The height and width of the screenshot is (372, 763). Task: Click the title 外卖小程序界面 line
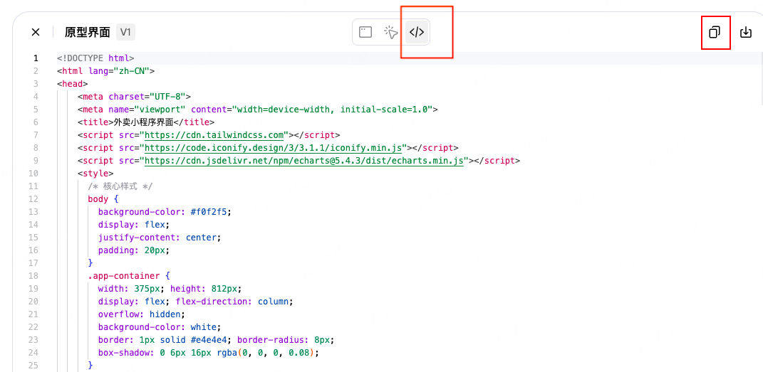[146, 122]
